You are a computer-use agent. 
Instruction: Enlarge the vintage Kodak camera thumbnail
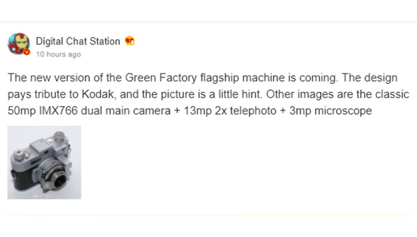pos(44,163)
